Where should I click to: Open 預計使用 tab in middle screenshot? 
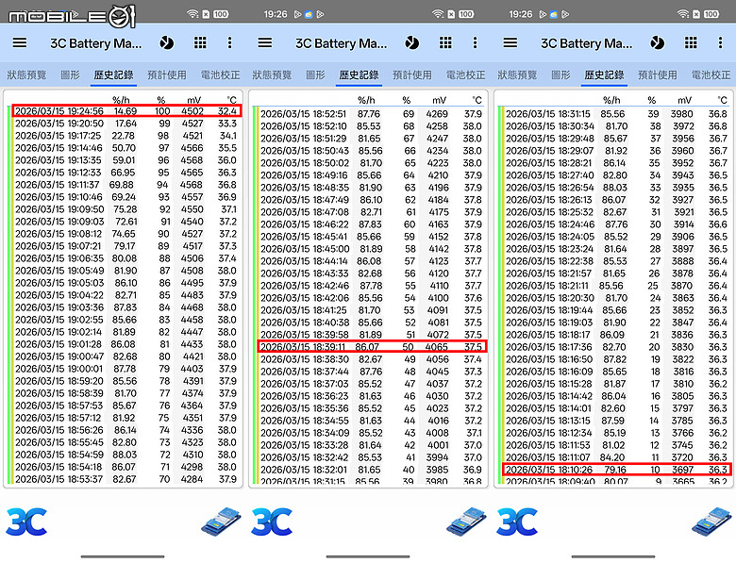[412, 75]
